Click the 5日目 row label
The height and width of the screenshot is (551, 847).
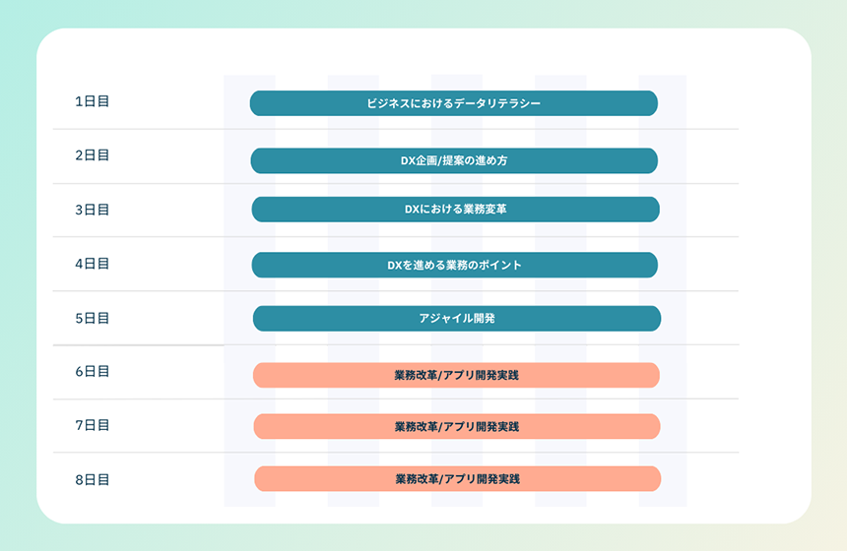92,318
